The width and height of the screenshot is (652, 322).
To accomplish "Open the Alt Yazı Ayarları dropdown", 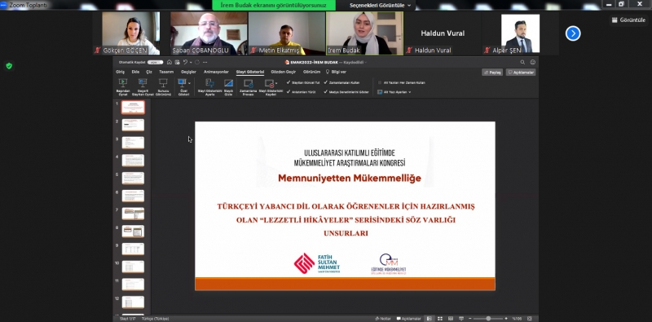I will point(394,92).
